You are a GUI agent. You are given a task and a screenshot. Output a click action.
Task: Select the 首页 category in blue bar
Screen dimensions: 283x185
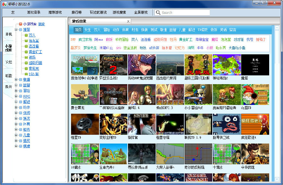[78, 30]
